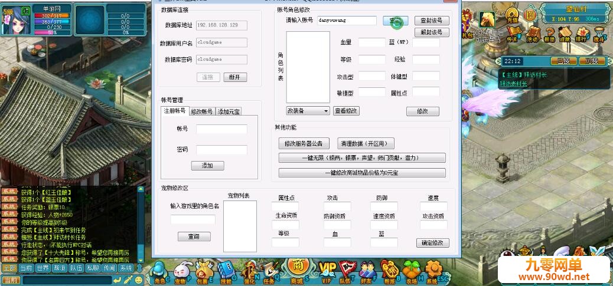
Task: Select the 队伍 chat channel tab
Action: click(76, 268)
